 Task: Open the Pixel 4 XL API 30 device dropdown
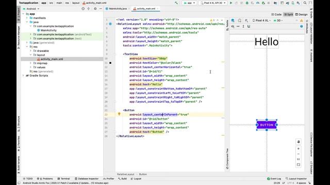pos(213,3)
